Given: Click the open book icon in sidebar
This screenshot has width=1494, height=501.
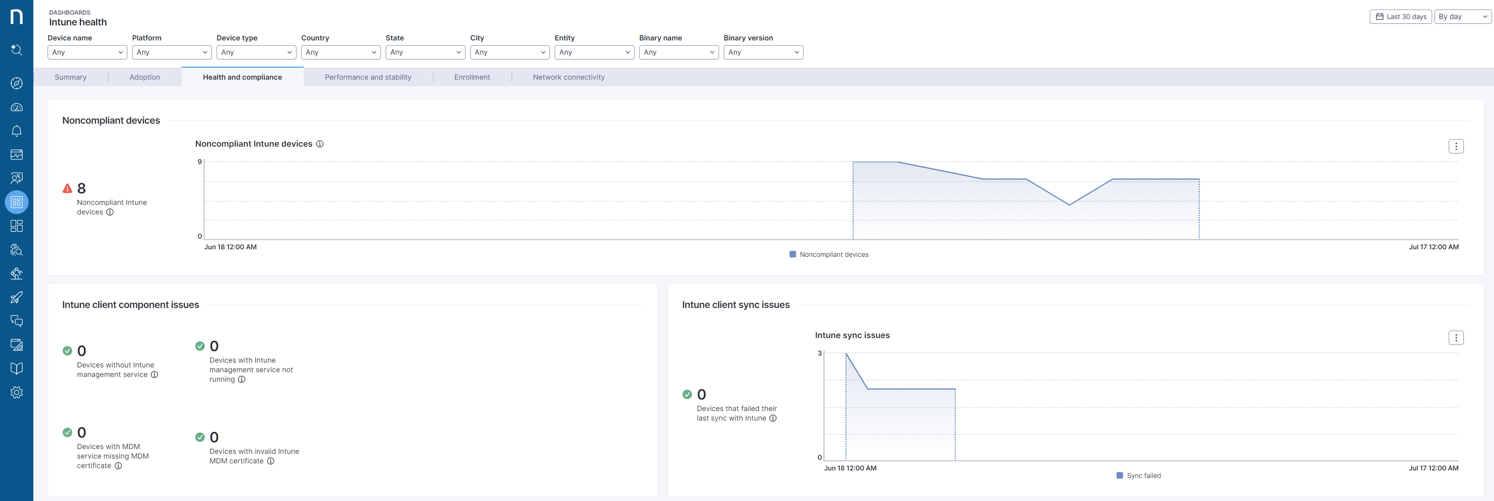Looking at the screenshot, I should 16,369.
